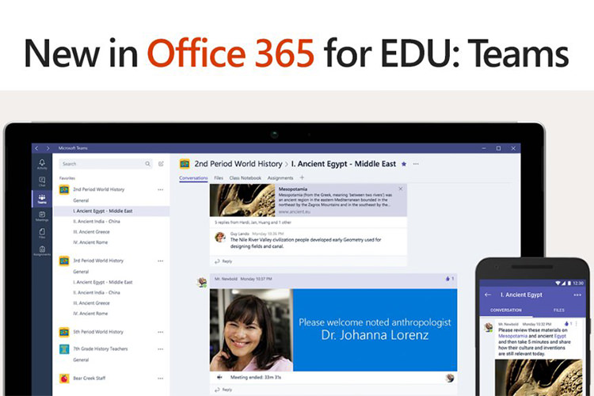The height and width of the screenshot is (396, 594).
Task: Open the Meetings calendar icon
Action: coord(42,216)
